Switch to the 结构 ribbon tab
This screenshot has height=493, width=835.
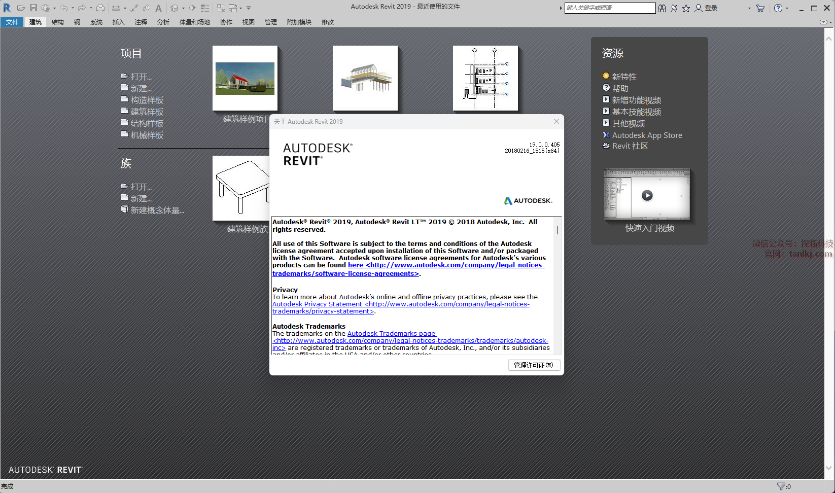point(58,22)
